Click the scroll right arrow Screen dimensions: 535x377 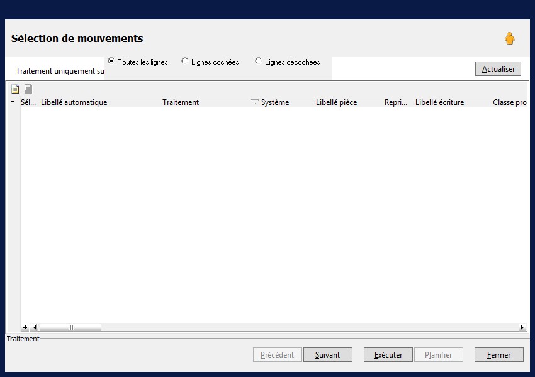tap(522, 327)
